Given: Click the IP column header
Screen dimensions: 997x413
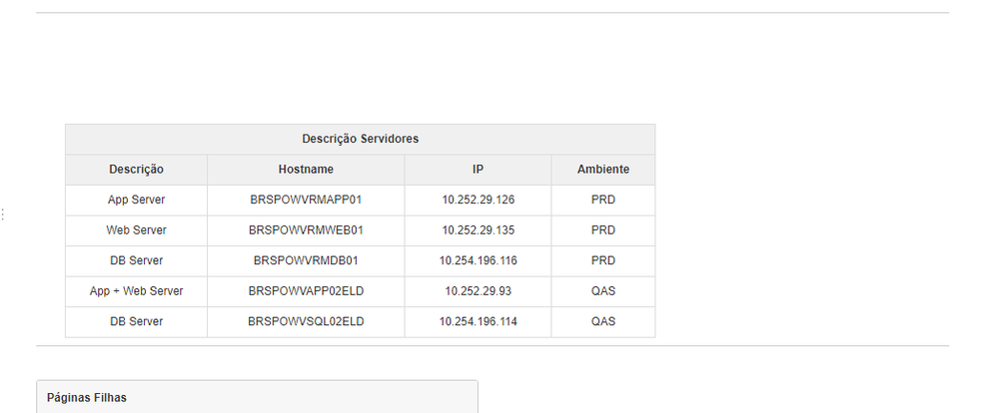Looking at the screenshot, I should [478, 170].
